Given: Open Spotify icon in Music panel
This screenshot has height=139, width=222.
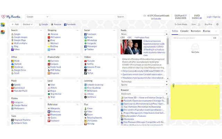Looking at the screenshot, I should point(12,85).
